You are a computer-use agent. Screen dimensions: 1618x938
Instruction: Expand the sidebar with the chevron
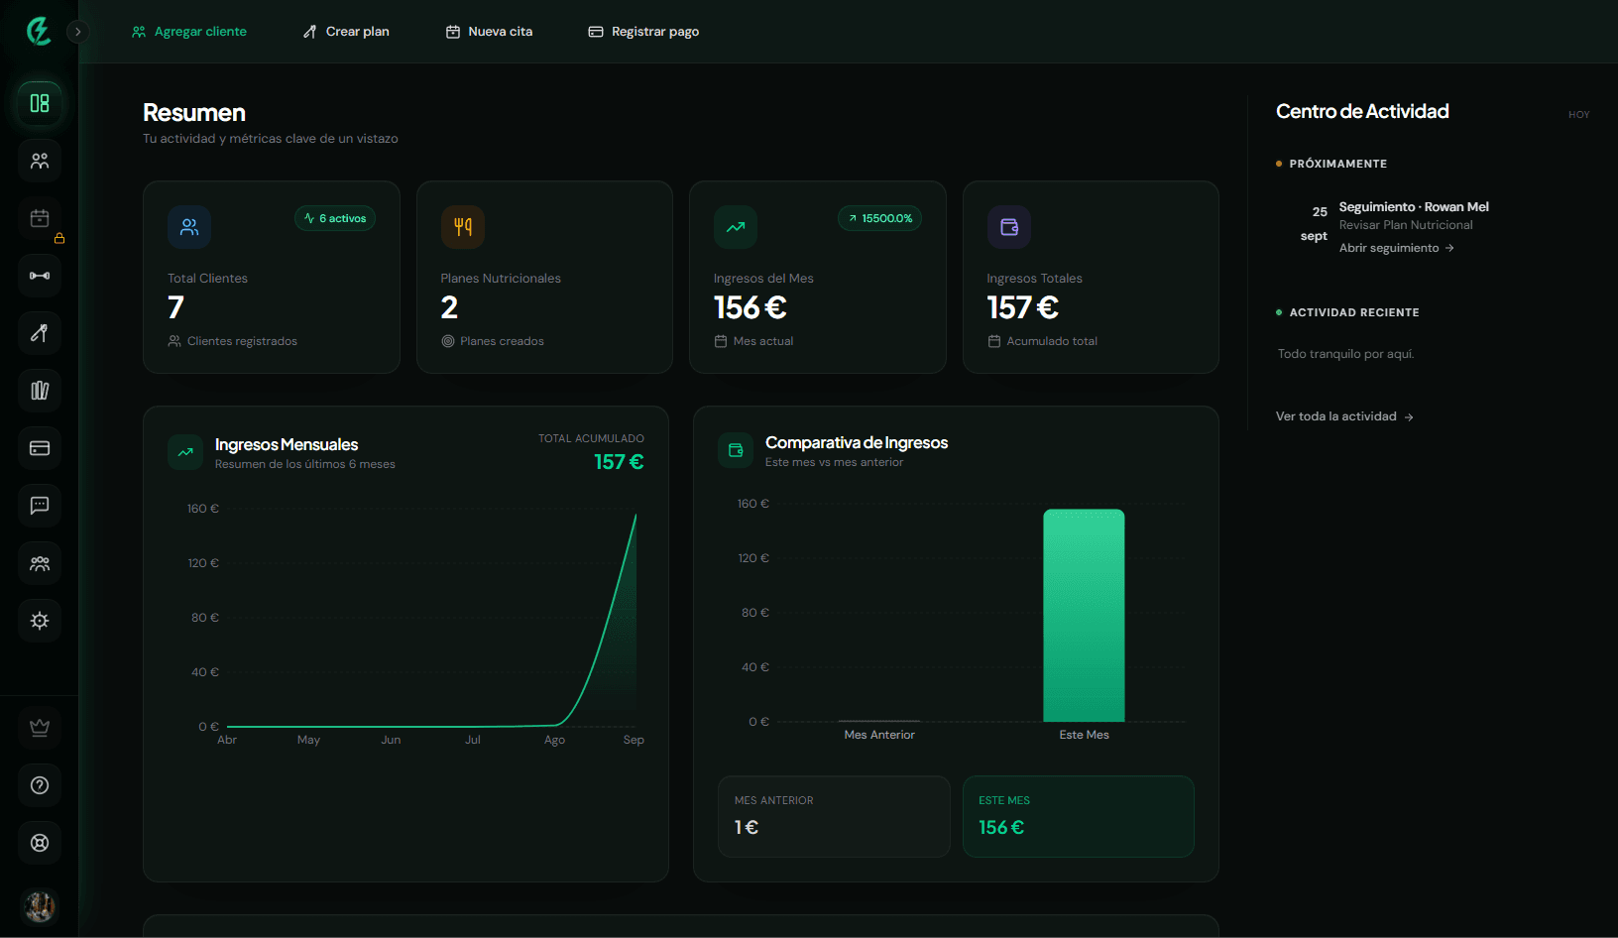[77, 32]
